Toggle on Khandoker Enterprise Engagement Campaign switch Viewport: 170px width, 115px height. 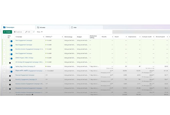tap(10, 89)
